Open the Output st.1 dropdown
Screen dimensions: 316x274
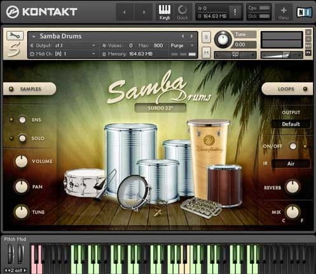click(x=63, y=46)
